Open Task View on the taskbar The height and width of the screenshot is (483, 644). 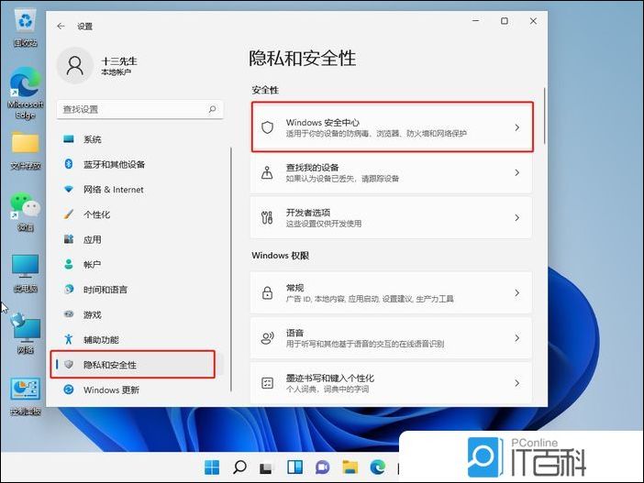[266, 467]
